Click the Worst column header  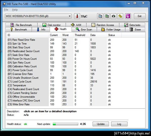click(67, 35)
